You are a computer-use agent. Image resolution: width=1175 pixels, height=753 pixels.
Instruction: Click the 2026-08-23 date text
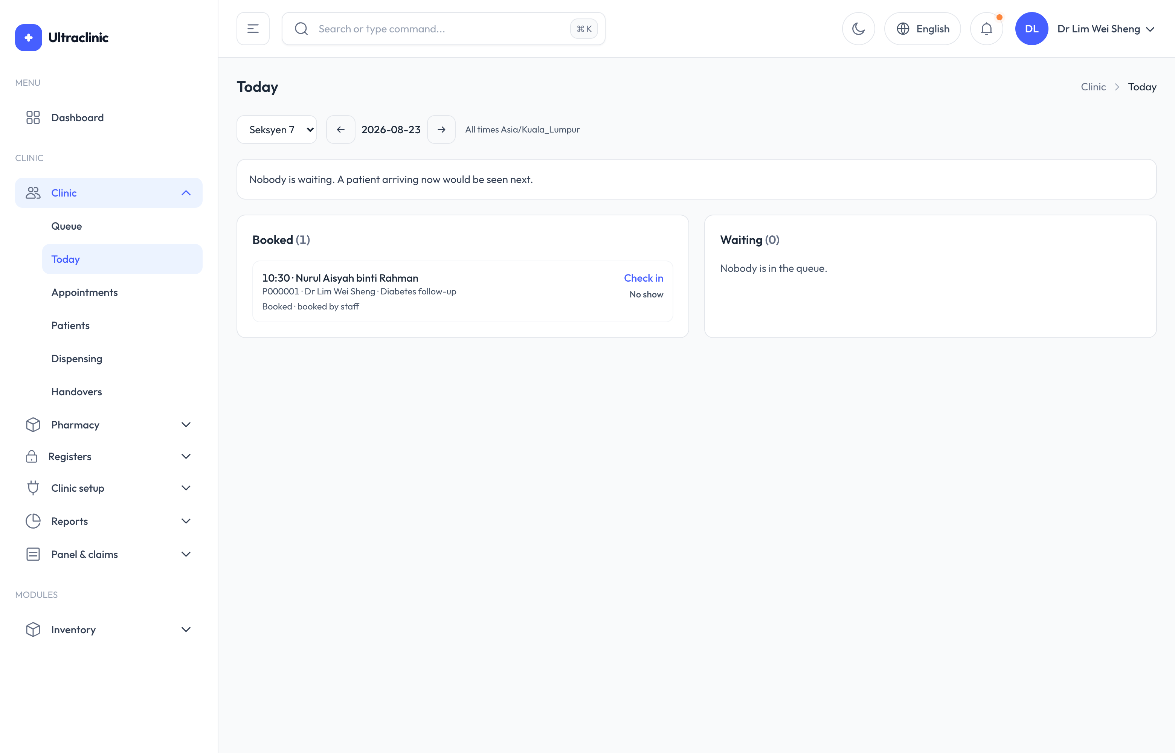(x=391, y=130)
